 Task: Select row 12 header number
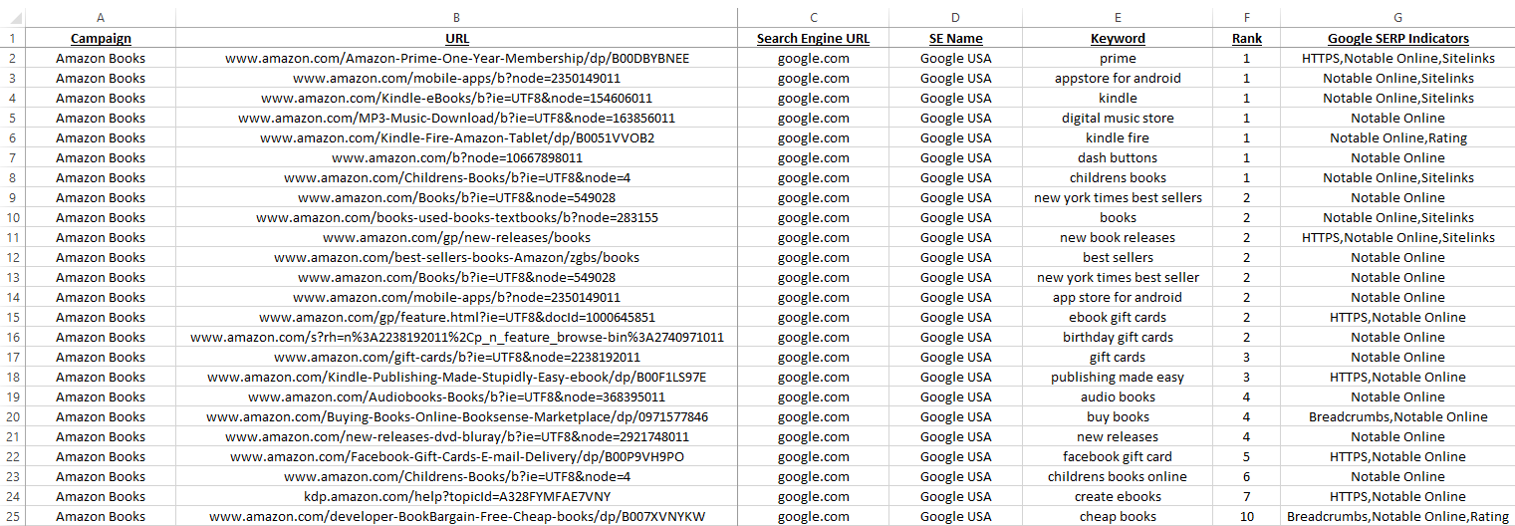(12, 257)
